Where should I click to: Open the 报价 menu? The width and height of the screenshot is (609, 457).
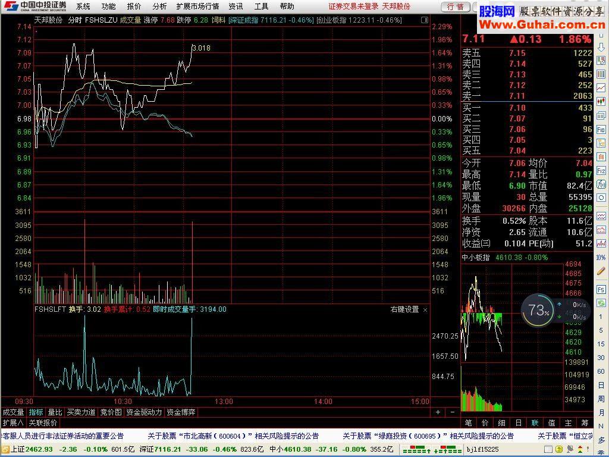click(x=134, y=6)
